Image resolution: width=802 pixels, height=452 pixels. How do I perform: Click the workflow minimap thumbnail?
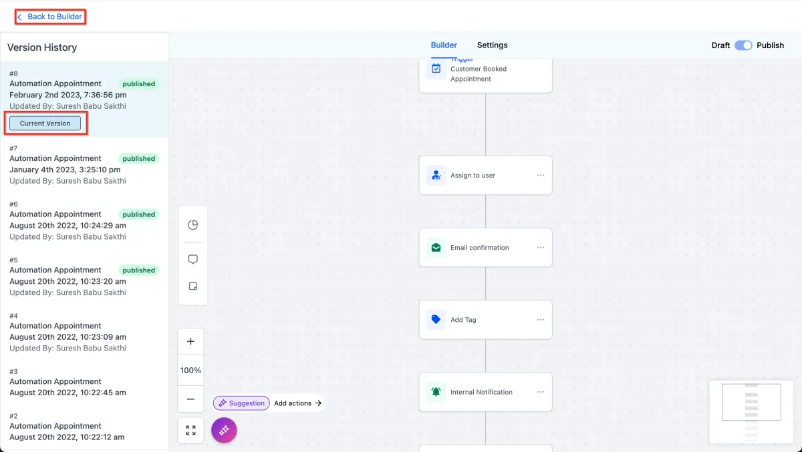click(x=751, y=412)
